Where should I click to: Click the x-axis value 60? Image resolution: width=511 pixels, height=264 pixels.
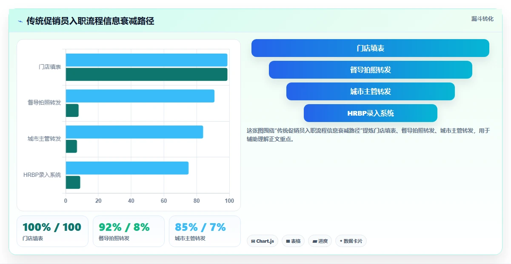click(164, 201)
